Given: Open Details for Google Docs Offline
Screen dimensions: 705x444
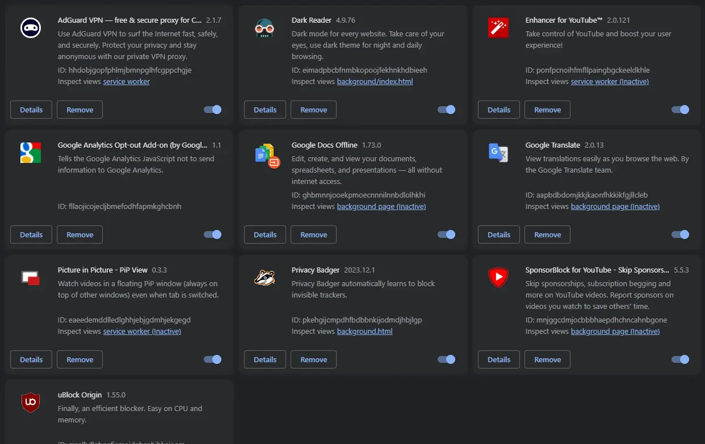Looking at the screenshot, I should pyautogui.click(x=265, y=234).
